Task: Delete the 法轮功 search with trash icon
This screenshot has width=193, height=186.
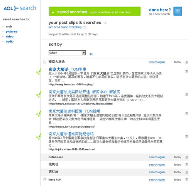Action: tap(186, 164)
